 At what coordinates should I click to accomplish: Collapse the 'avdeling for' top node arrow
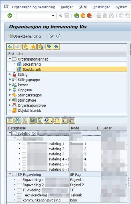pos(10,133)
